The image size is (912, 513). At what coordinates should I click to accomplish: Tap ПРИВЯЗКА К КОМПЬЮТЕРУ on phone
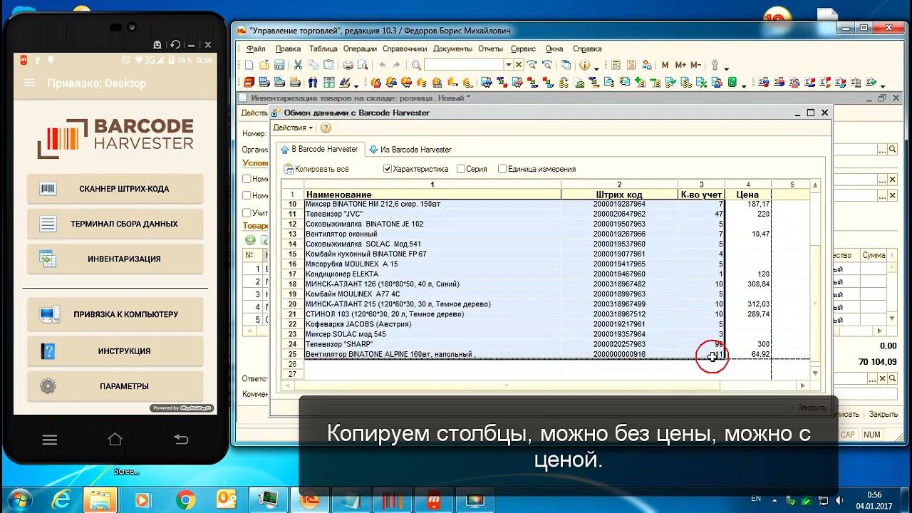[115, 314]
